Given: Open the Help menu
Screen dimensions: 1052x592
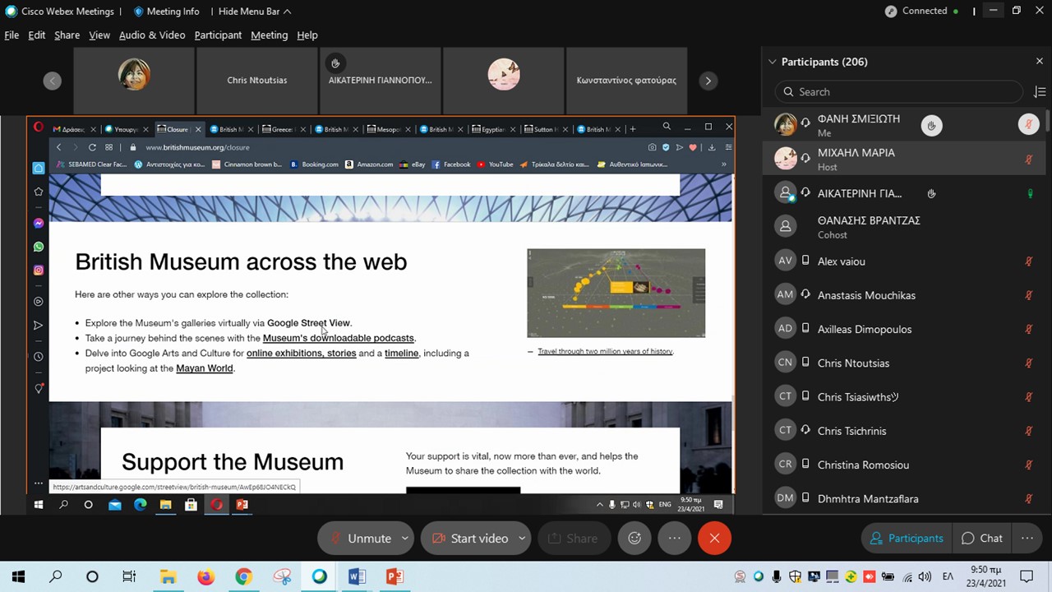Looking at the screenshot, I should [307, 35].
